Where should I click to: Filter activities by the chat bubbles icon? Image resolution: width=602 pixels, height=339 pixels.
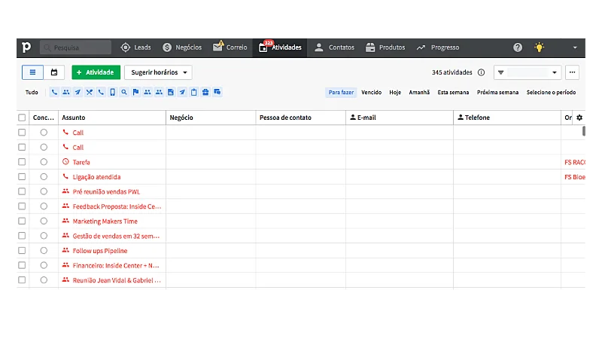pyautogui.click(x=217, y=92)
